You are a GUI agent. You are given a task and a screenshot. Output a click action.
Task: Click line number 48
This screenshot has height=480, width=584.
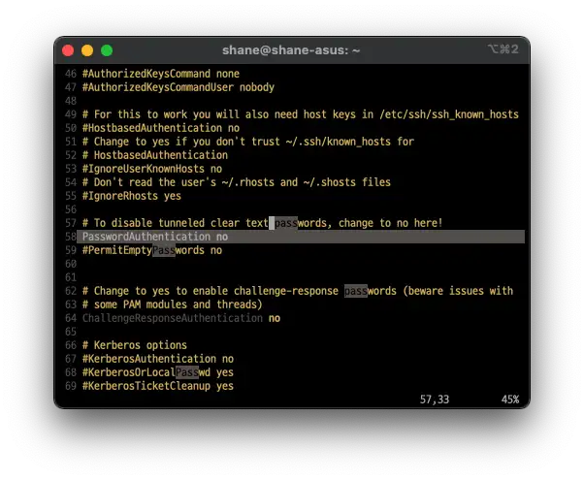pyautogui.click(x=71, y=101)
